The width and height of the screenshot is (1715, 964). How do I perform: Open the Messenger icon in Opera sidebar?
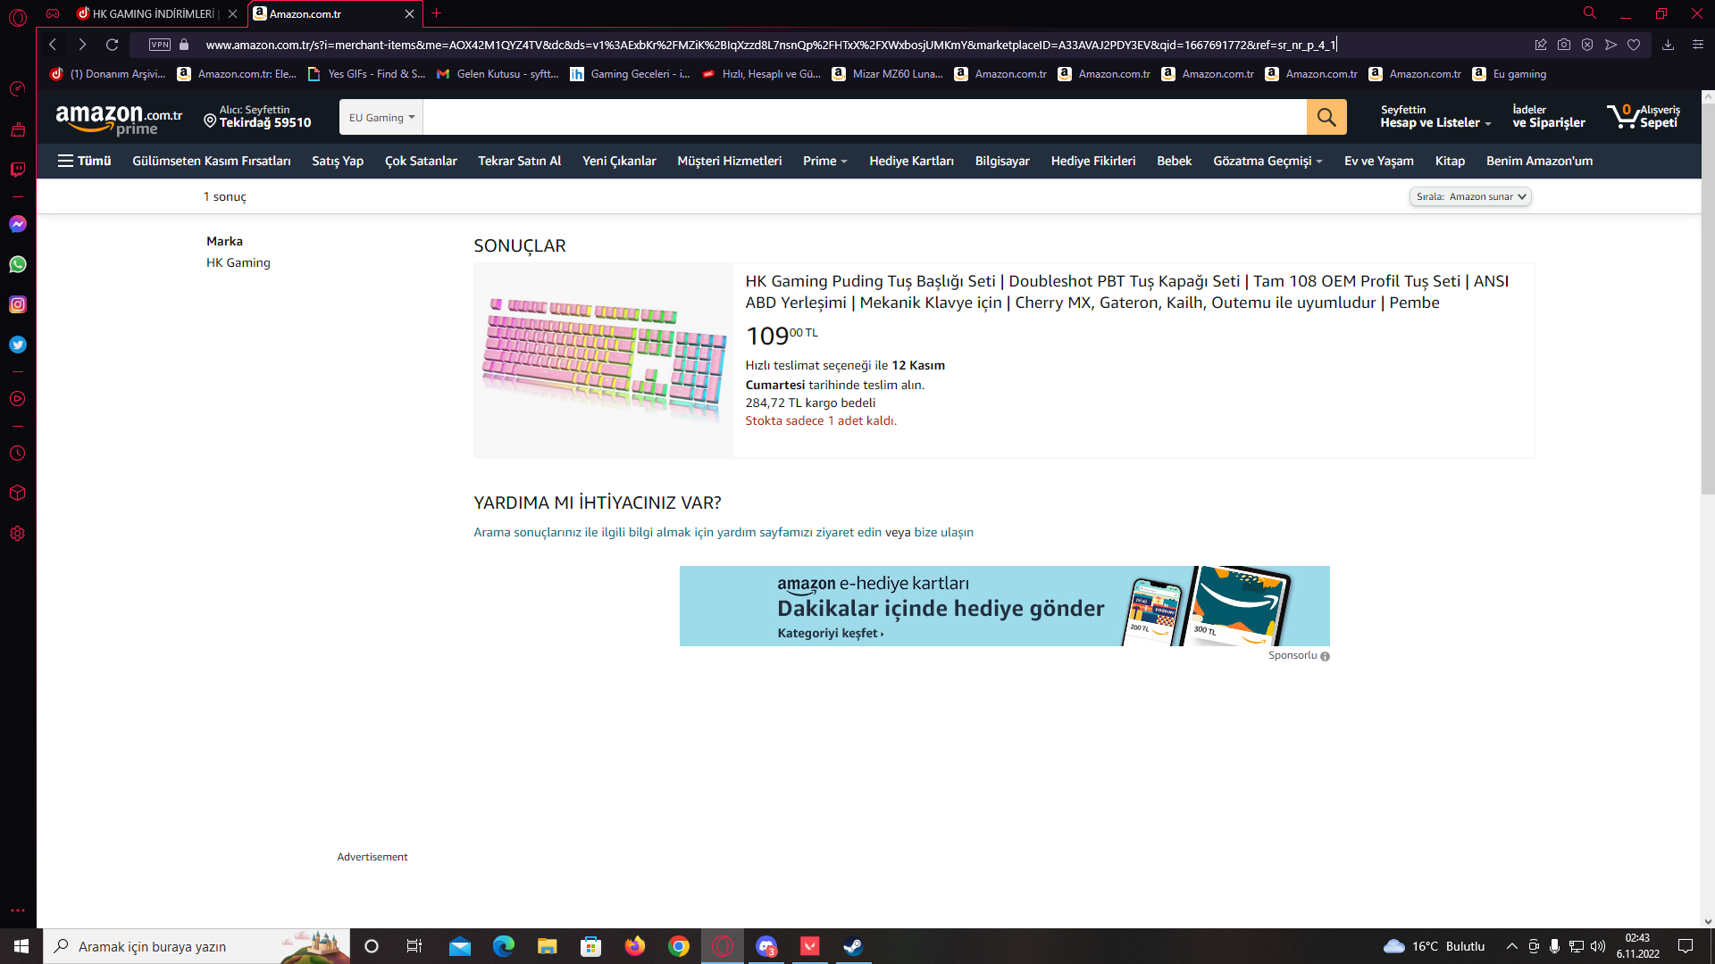pyautogui.click(x=18, y=224)
